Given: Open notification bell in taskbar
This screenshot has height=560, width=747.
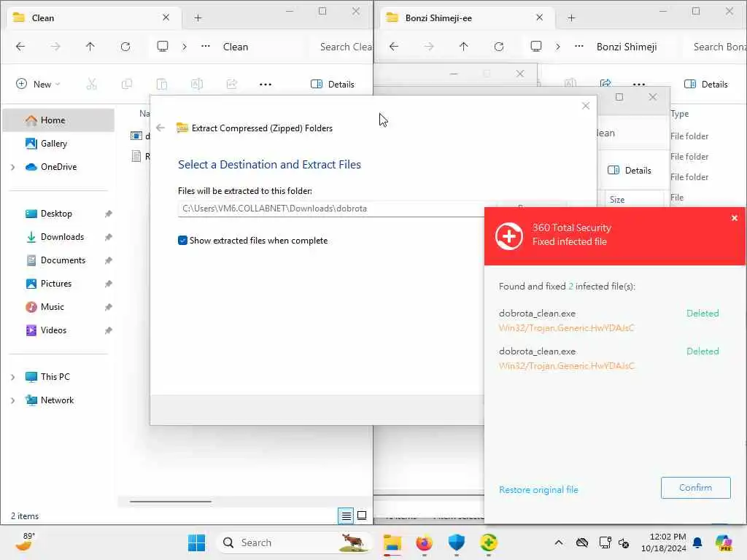Looking at the screenshot, I should 697,542.
